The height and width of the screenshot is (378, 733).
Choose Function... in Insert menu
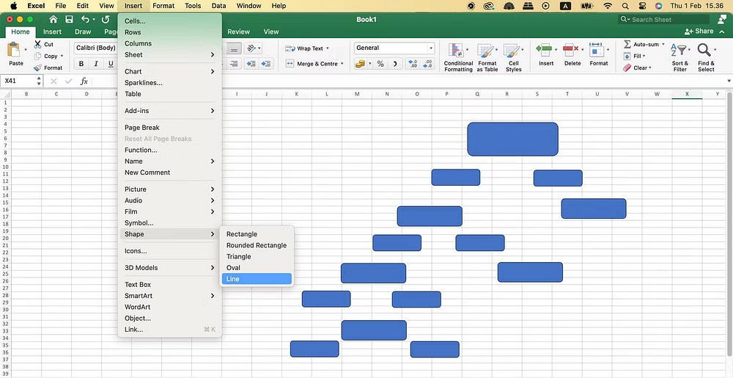click(170, 150)
